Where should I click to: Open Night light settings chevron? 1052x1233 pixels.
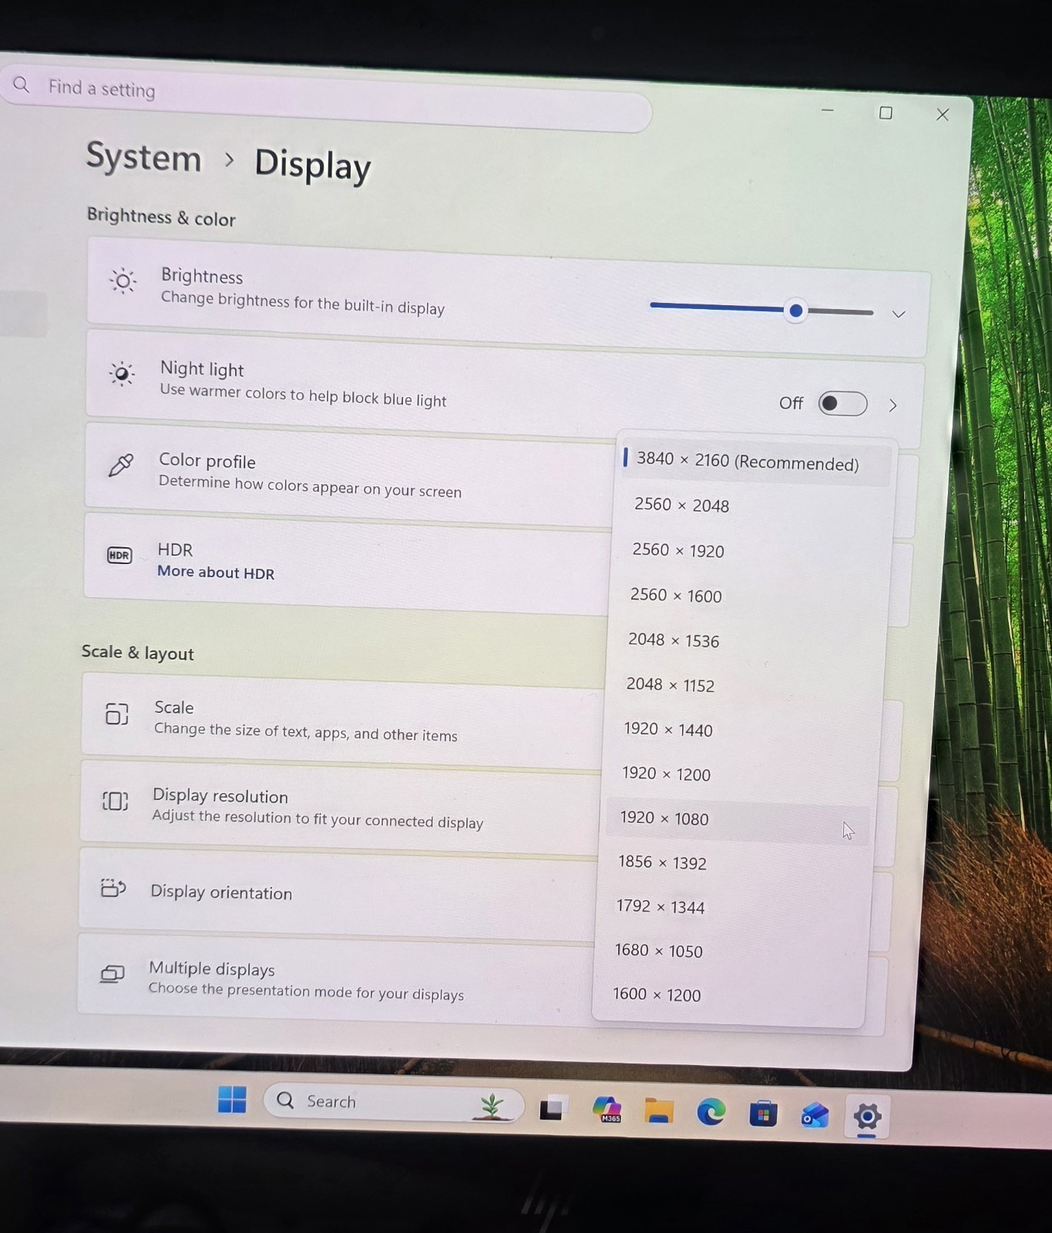tap(892, 405)
